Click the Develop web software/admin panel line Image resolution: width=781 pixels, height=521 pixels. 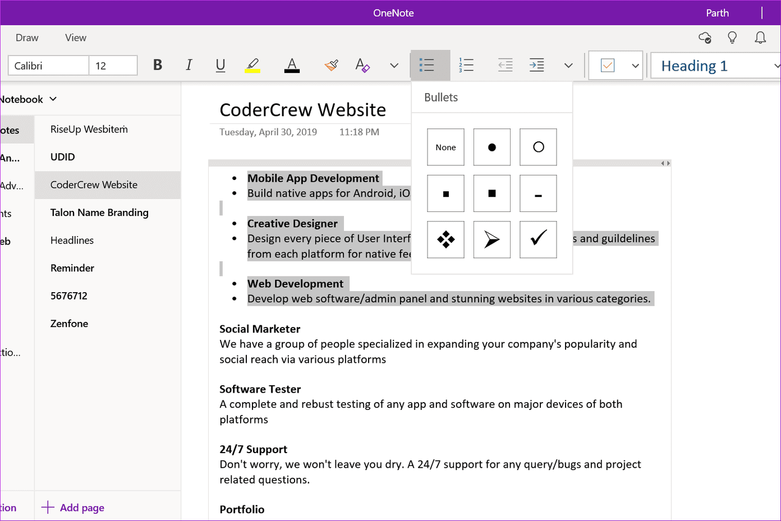(449, 299)
